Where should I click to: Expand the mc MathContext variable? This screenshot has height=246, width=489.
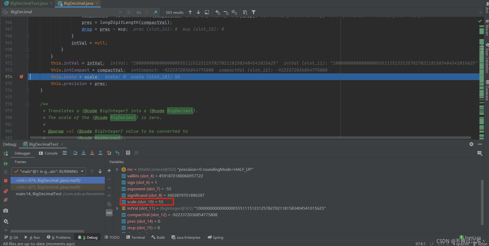117,169
